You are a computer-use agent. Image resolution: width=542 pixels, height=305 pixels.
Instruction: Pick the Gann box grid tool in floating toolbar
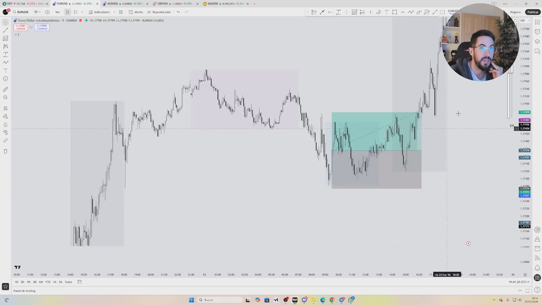point(354,12)
